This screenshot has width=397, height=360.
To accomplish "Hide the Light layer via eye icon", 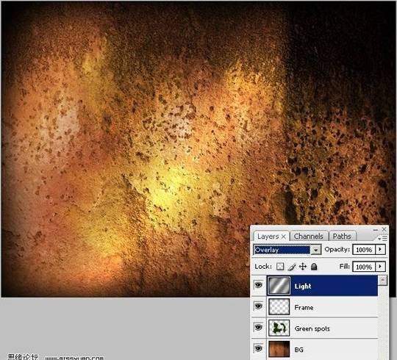I will pos(258,285).
